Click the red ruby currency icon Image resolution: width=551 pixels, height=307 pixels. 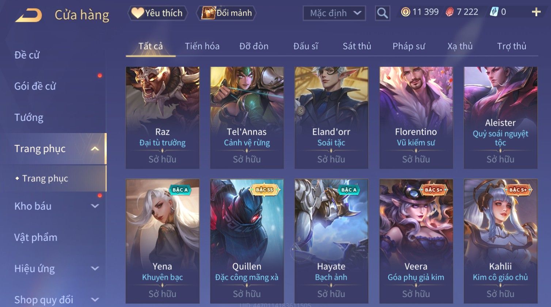click(x=450, y=12)
